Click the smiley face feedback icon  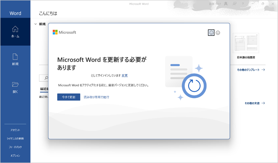(x=211, y=33)
